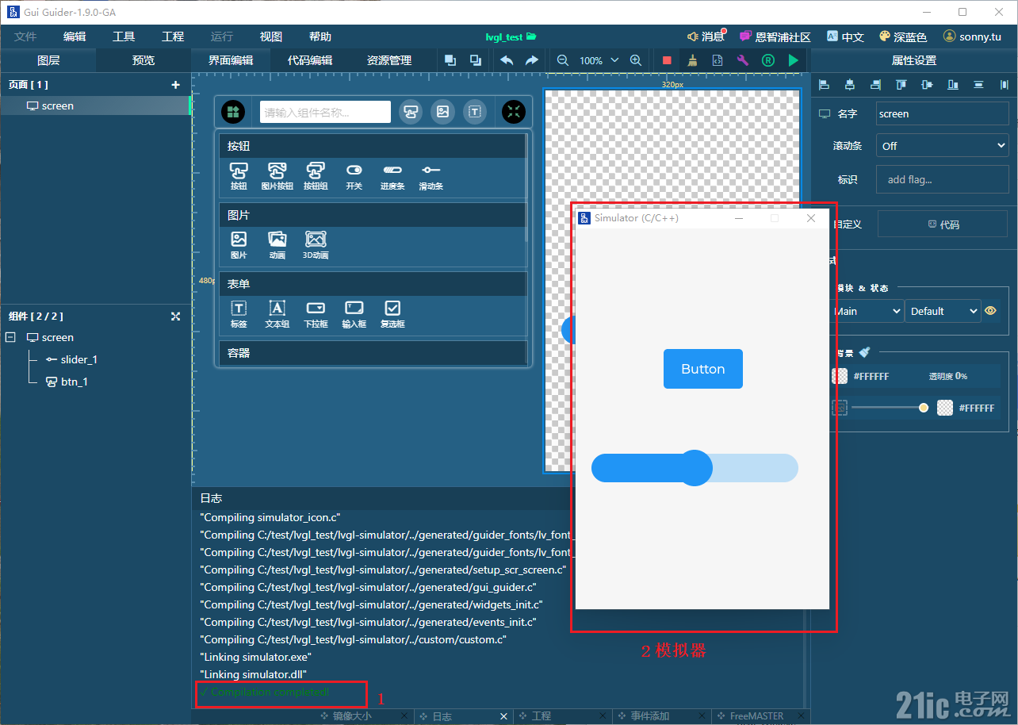Screen dimensions: 1018x725
Task: Add the 按钮 button widget
Action: coord(239,176)
